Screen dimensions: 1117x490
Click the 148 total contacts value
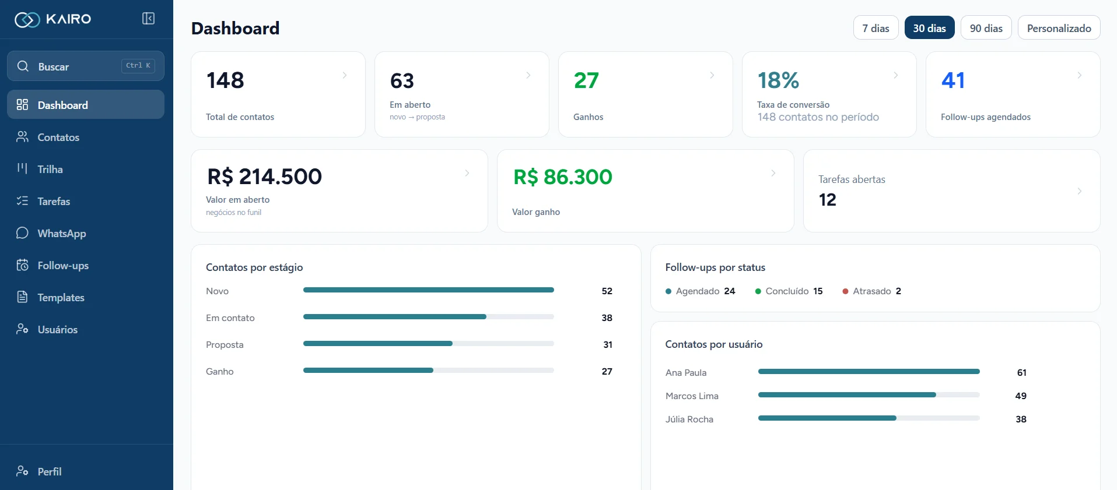tap(225, 80)
